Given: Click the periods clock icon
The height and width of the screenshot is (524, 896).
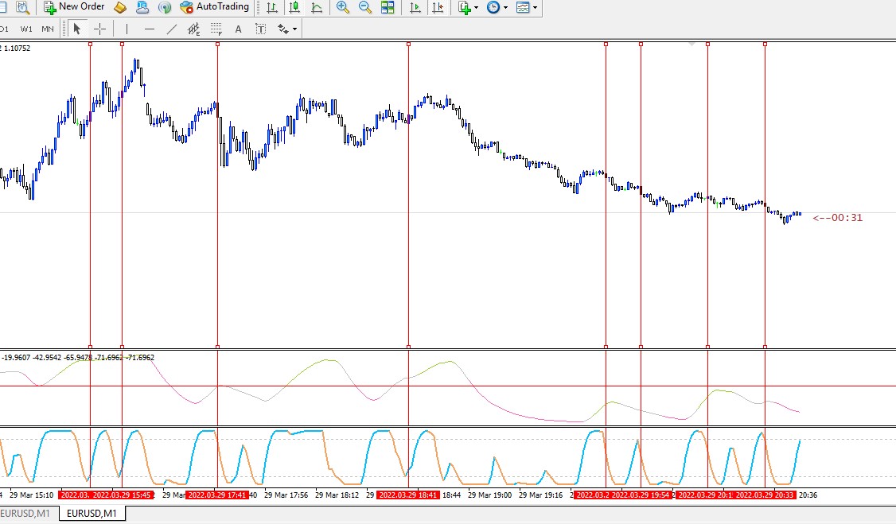Looking at the screenshot, I should click(x=493, y=7).
